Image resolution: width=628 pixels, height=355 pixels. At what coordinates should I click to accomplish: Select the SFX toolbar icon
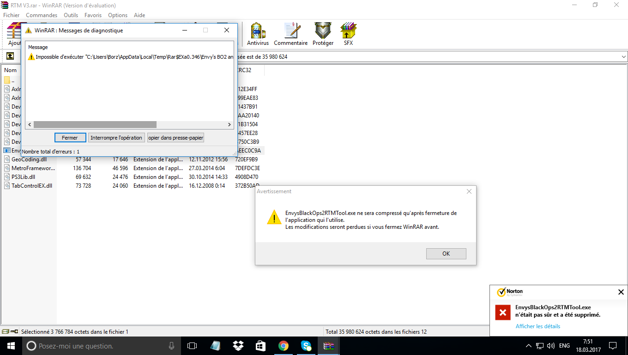[348, 31]
